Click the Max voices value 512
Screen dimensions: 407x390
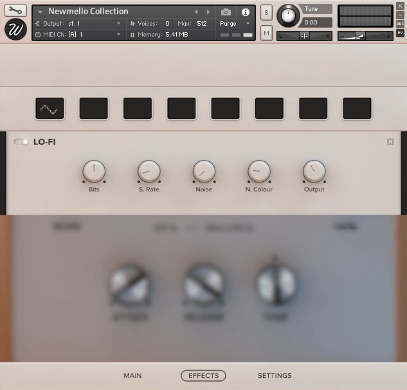coord(202,24)
